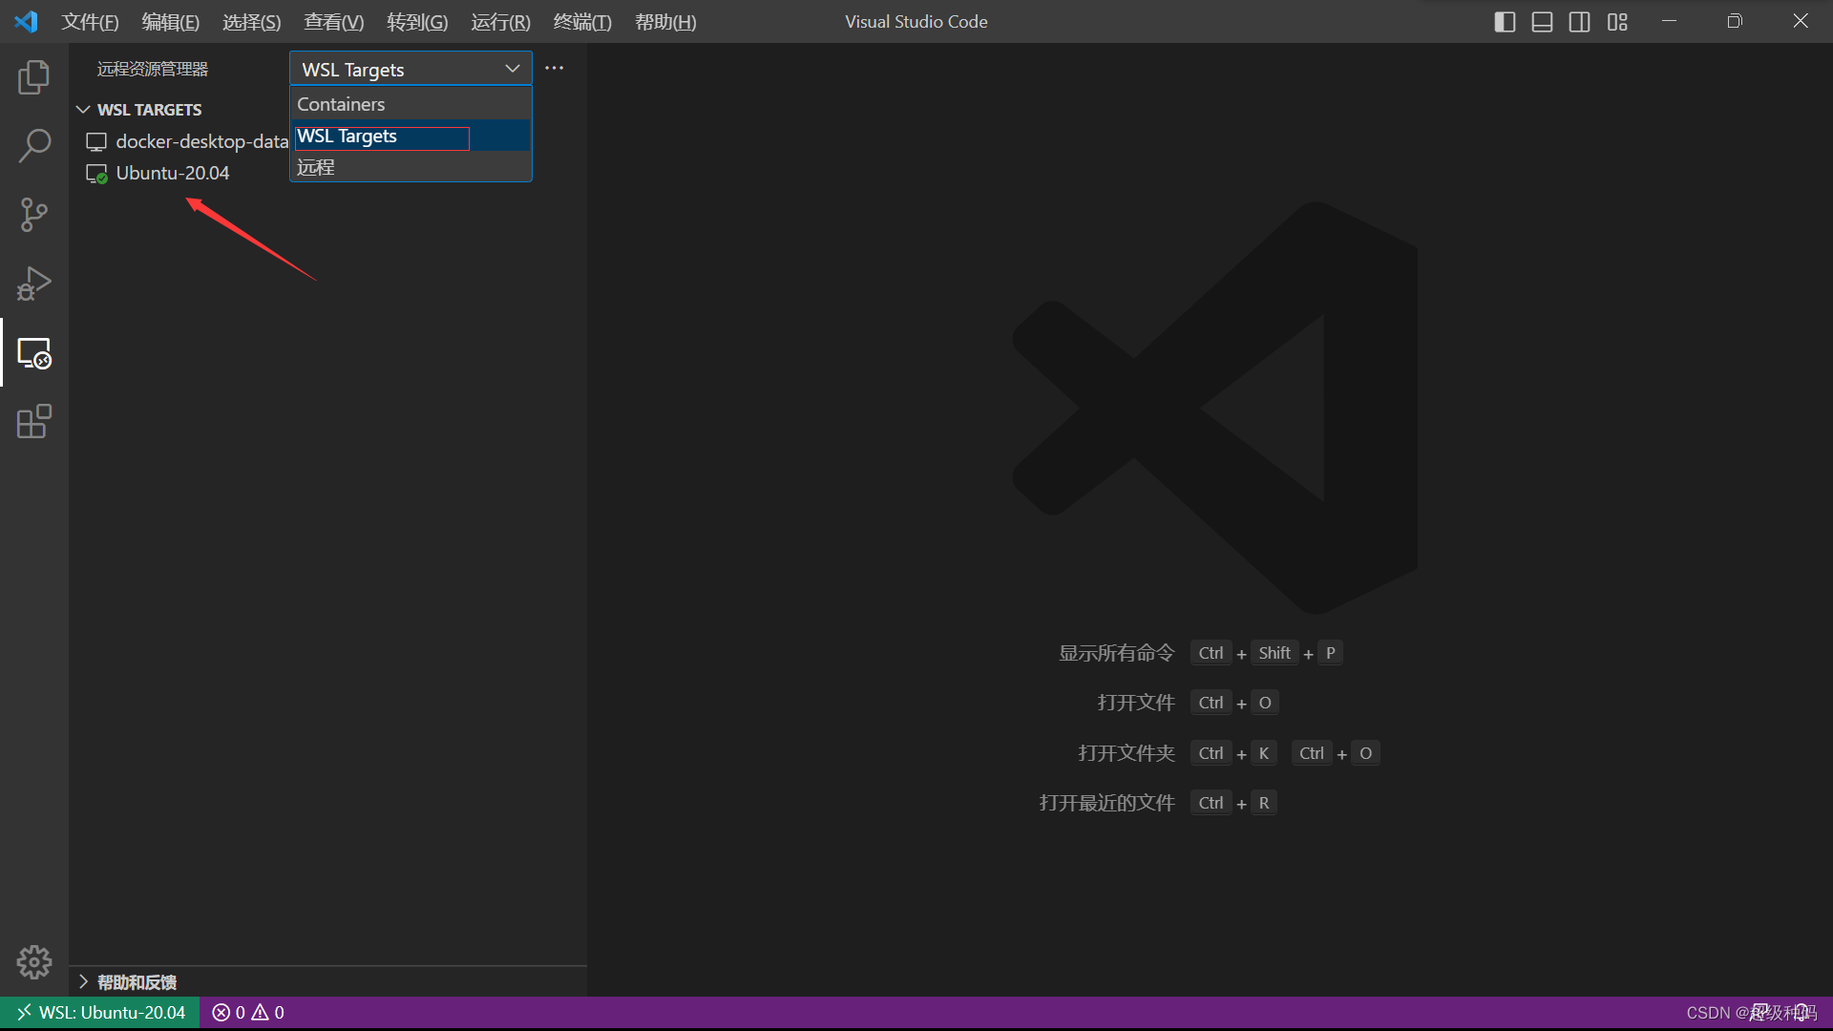Open the Manage gear settings icon
The height and width of the screenshot is (1031, 1833).
pos(33,961)
